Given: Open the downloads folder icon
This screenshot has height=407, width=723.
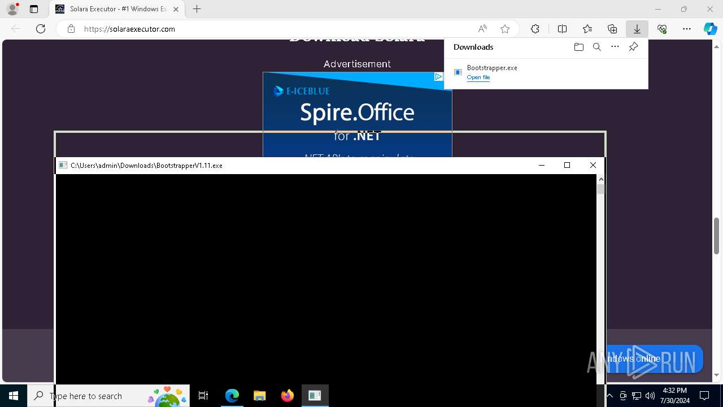Looking at the screenshot, I should tap(578, 47).
